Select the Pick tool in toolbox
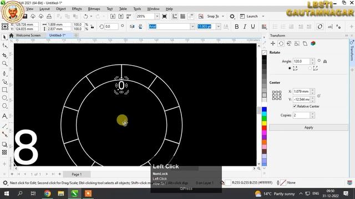This screenshot has width=355, height=199. pyautogui.click(x=4, y=37)
